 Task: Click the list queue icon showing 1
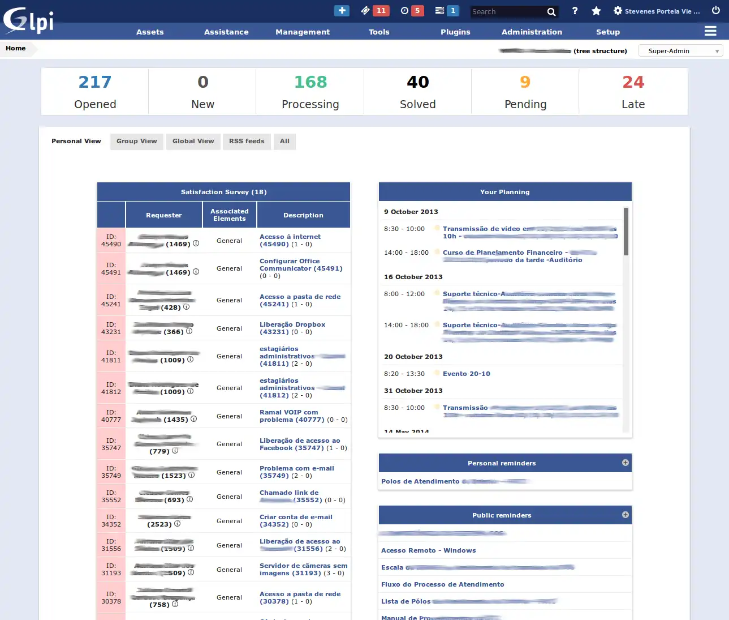pos(446,10)
